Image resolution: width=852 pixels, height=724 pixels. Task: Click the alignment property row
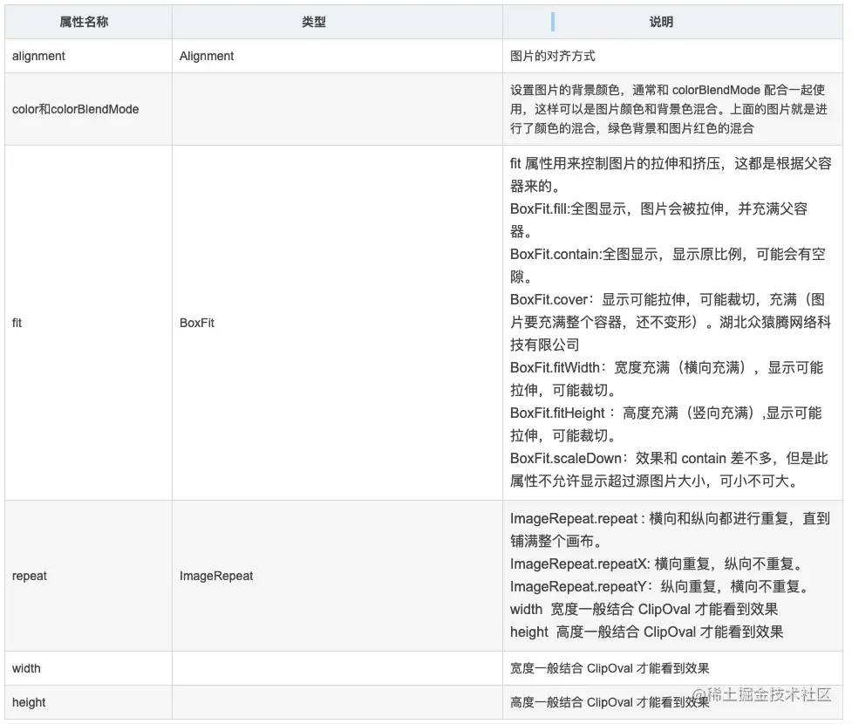pos(38,56)
